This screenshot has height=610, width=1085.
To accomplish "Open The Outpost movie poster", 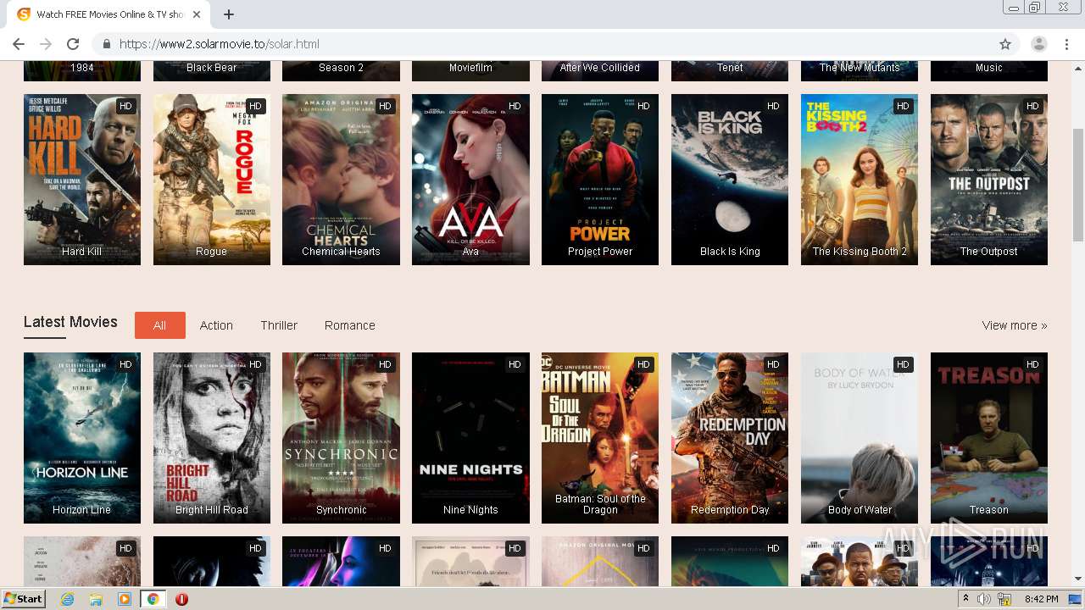I will tap(989, 180).
